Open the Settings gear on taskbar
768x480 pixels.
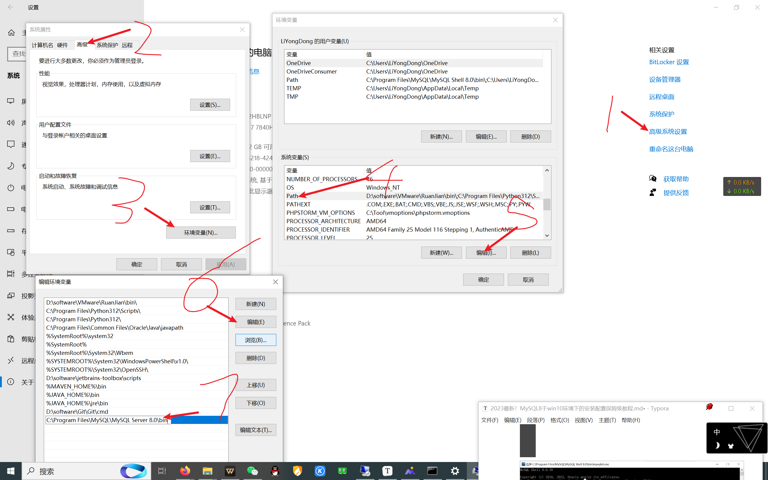click(455, 471)
